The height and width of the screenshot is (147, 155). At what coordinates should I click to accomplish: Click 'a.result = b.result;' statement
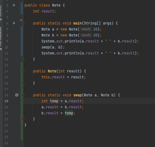point(63,107)
